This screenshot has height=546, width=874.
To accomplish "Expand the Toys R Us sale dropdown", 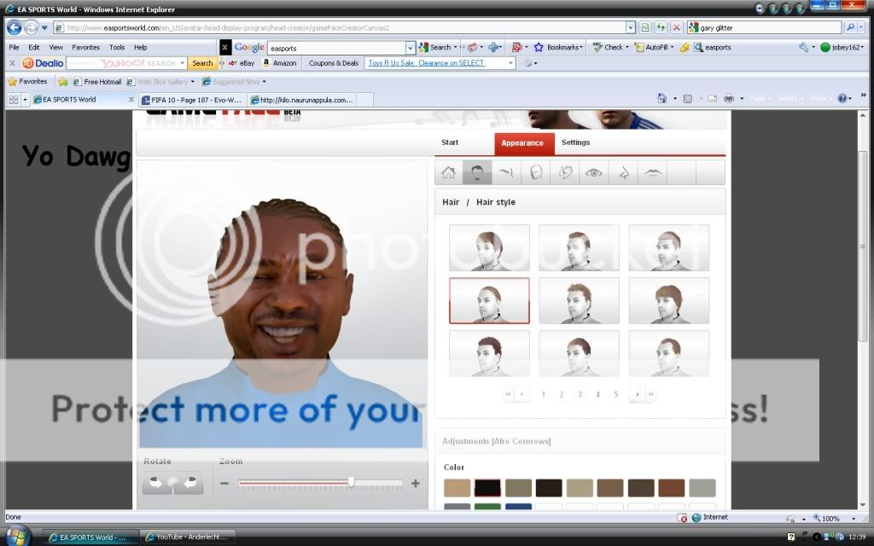I will (x=511, y=63).
